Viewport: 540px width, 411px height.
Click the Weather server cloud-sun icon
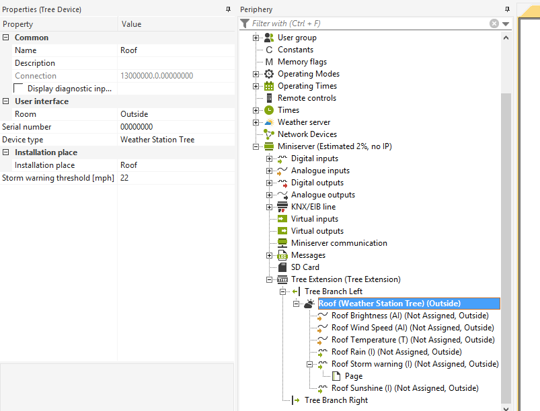point(269,122)
